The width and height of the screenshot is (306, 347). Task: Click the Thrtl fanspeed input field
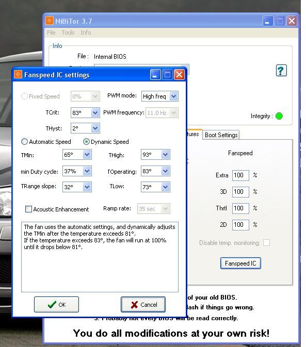click(x=240, y=208)
